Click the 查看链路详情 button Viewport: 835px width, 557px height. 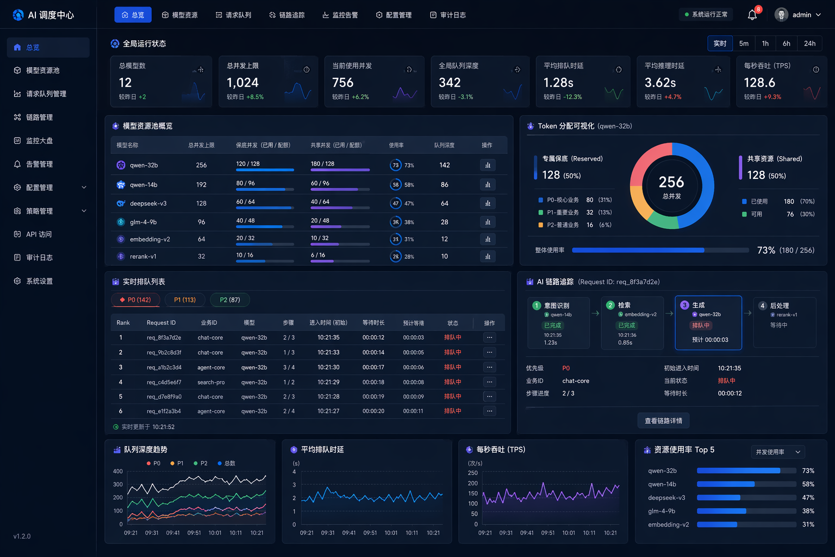pos(663,420)
